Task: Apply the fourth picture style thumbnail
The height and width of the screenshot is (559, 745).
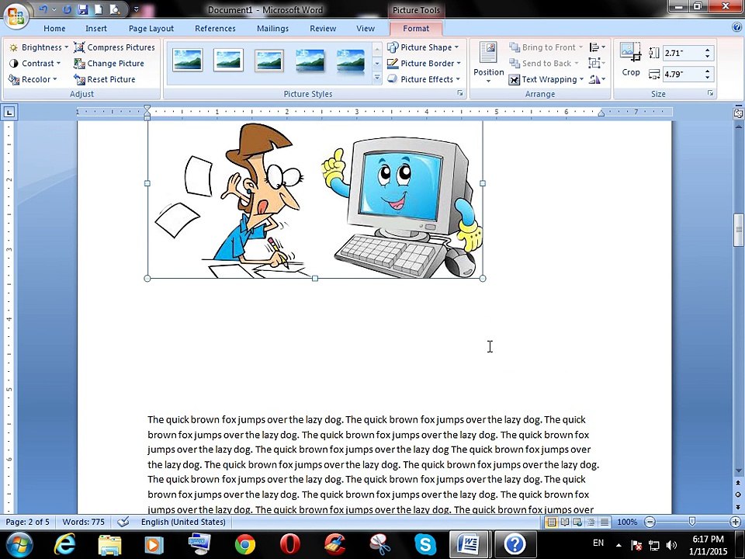Action: coord(310,61)
